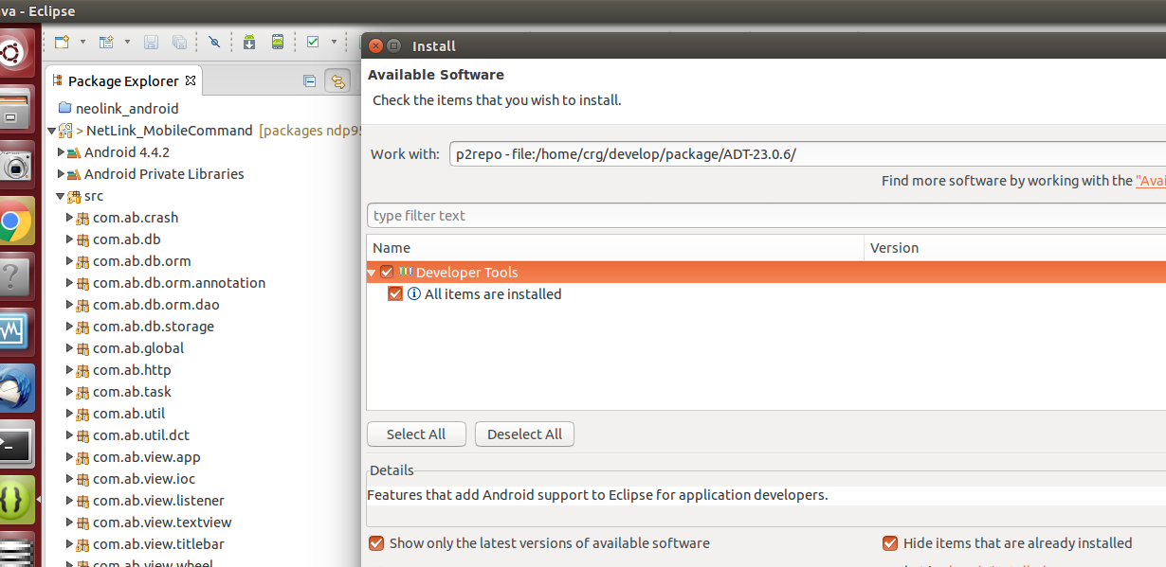1166x567 pixels.
Task: Click the com.ab.view.ioc package icon
Action: (82, 479)
